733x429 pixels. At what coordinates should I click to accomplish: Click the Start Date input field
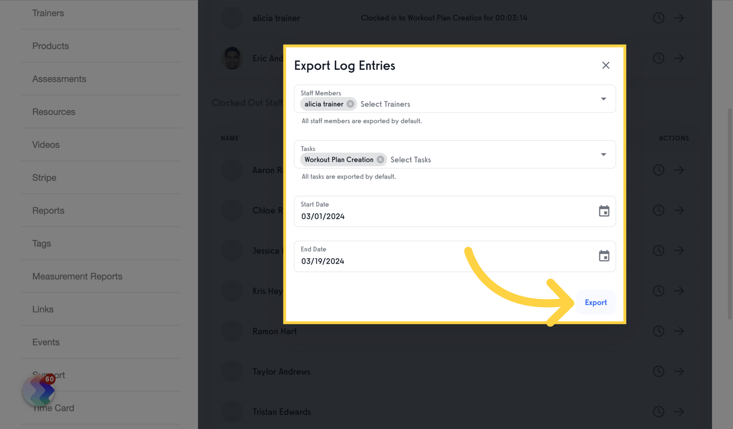pos(391,216)
